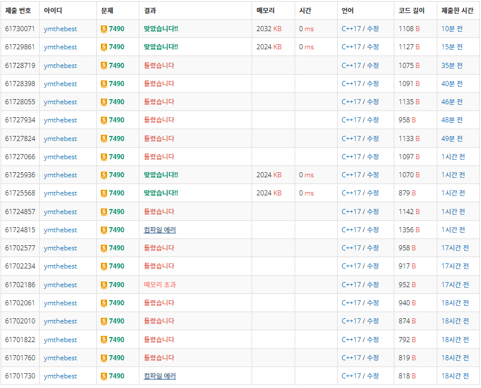The image size is (481, 388).
Task: Click the 15분 전 submission time
Action: click(452, 47)
